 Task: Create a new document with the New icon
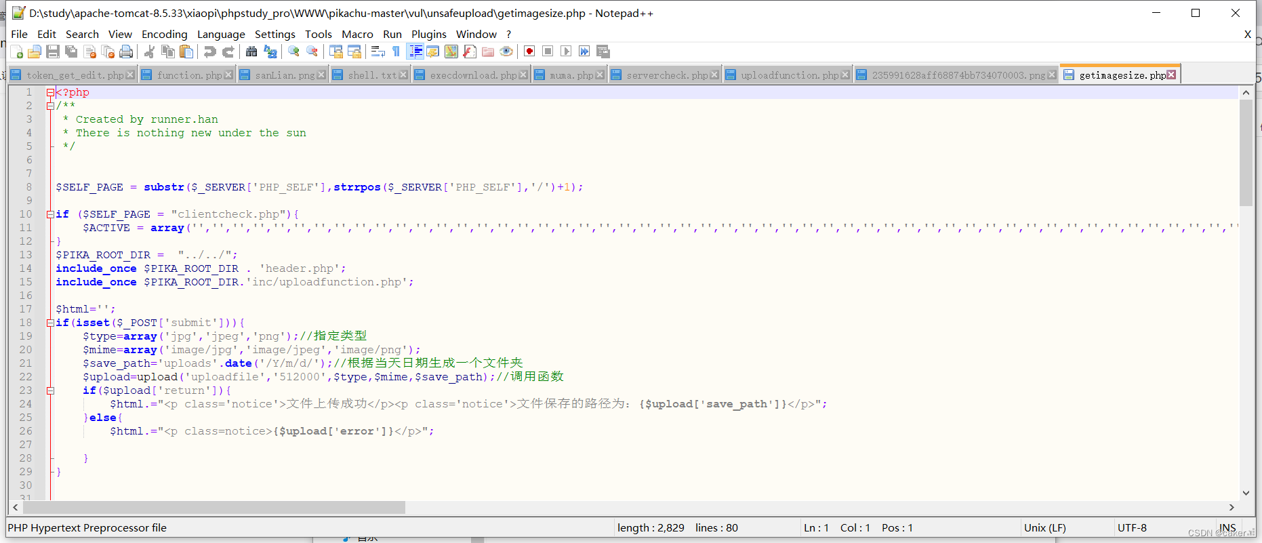click(x=17, y=52)
